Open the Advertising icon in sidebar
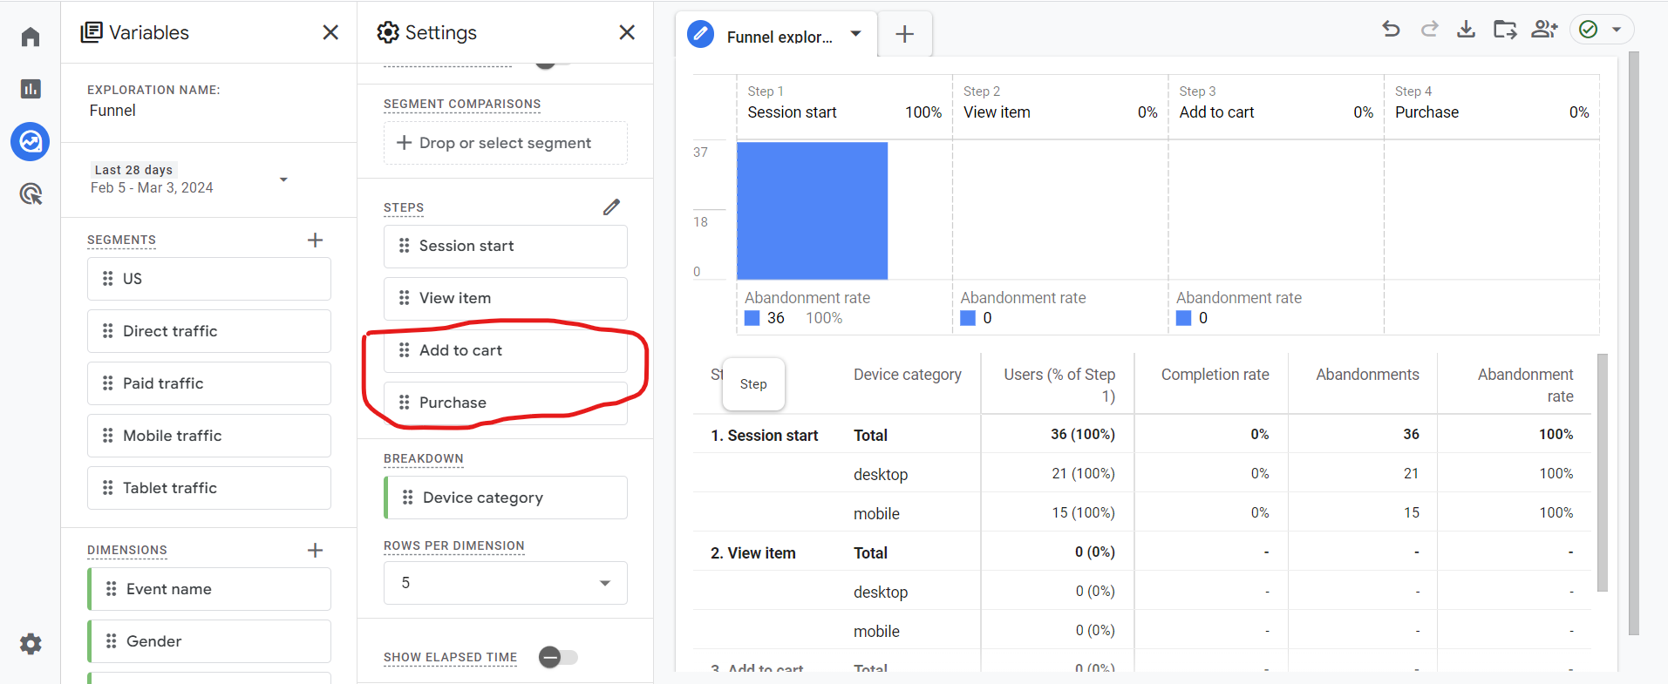 [31, 193]
